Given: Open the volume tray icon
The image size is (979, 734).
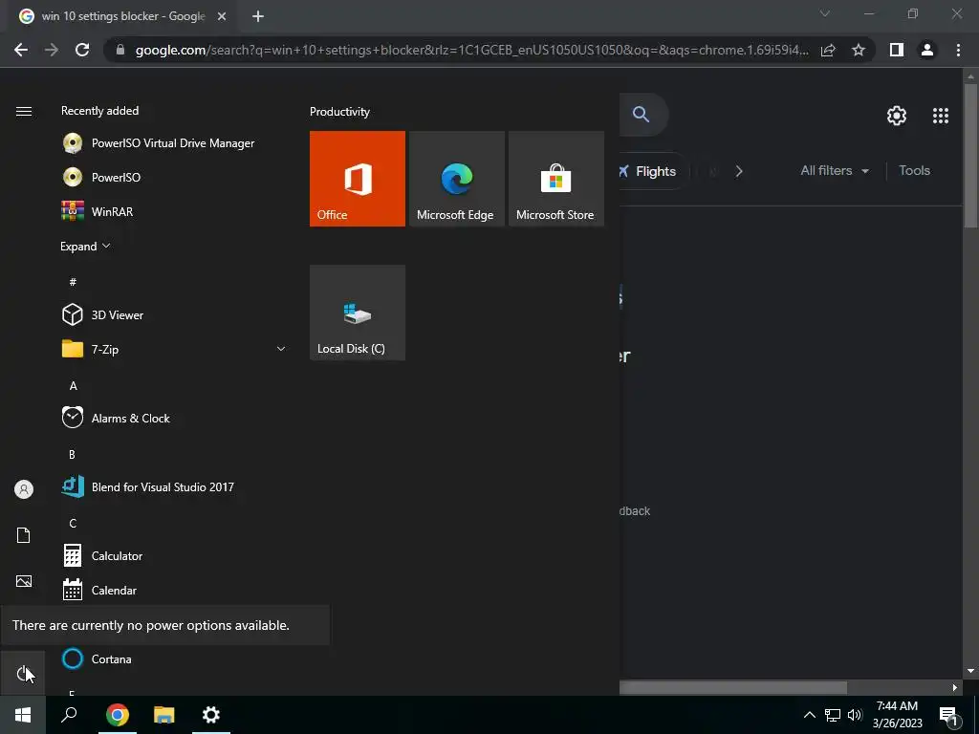Looking at the screenshot, I should pos(855,715).
